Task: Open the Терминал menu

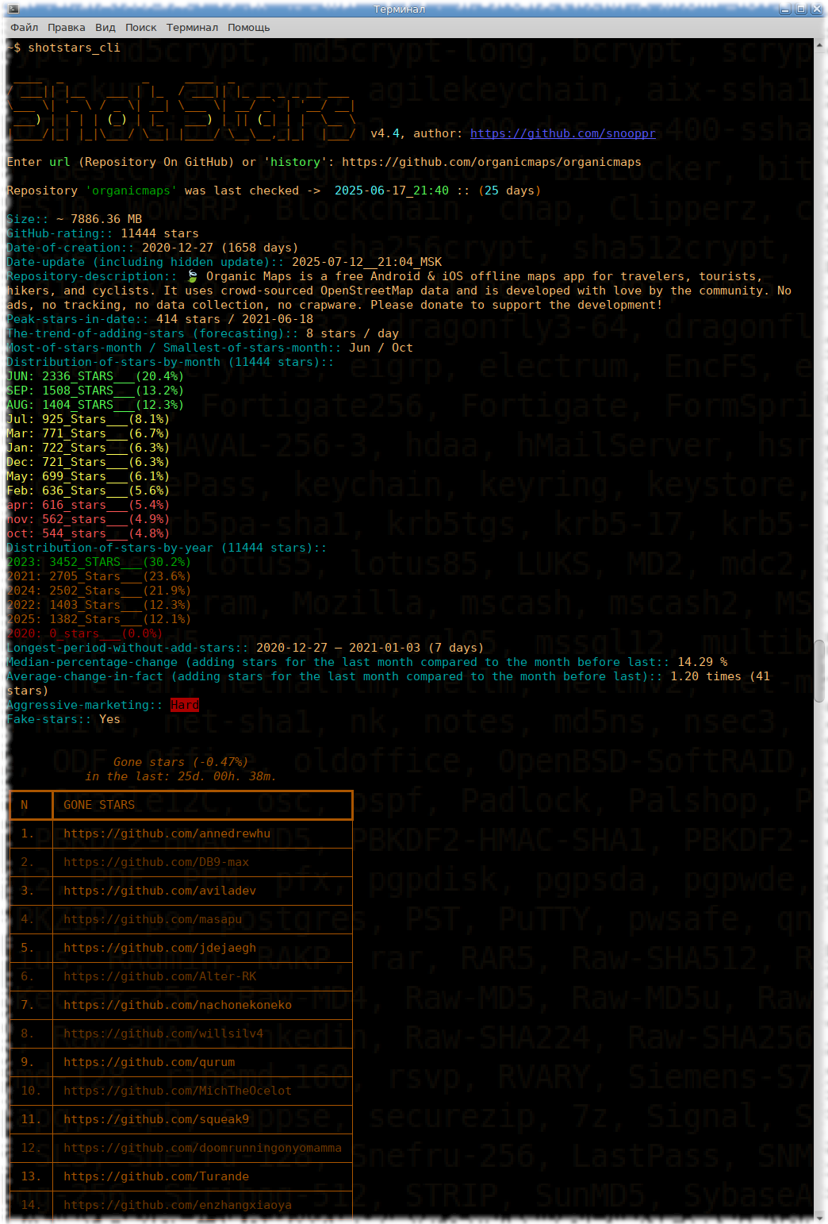Action: [190, 27]
